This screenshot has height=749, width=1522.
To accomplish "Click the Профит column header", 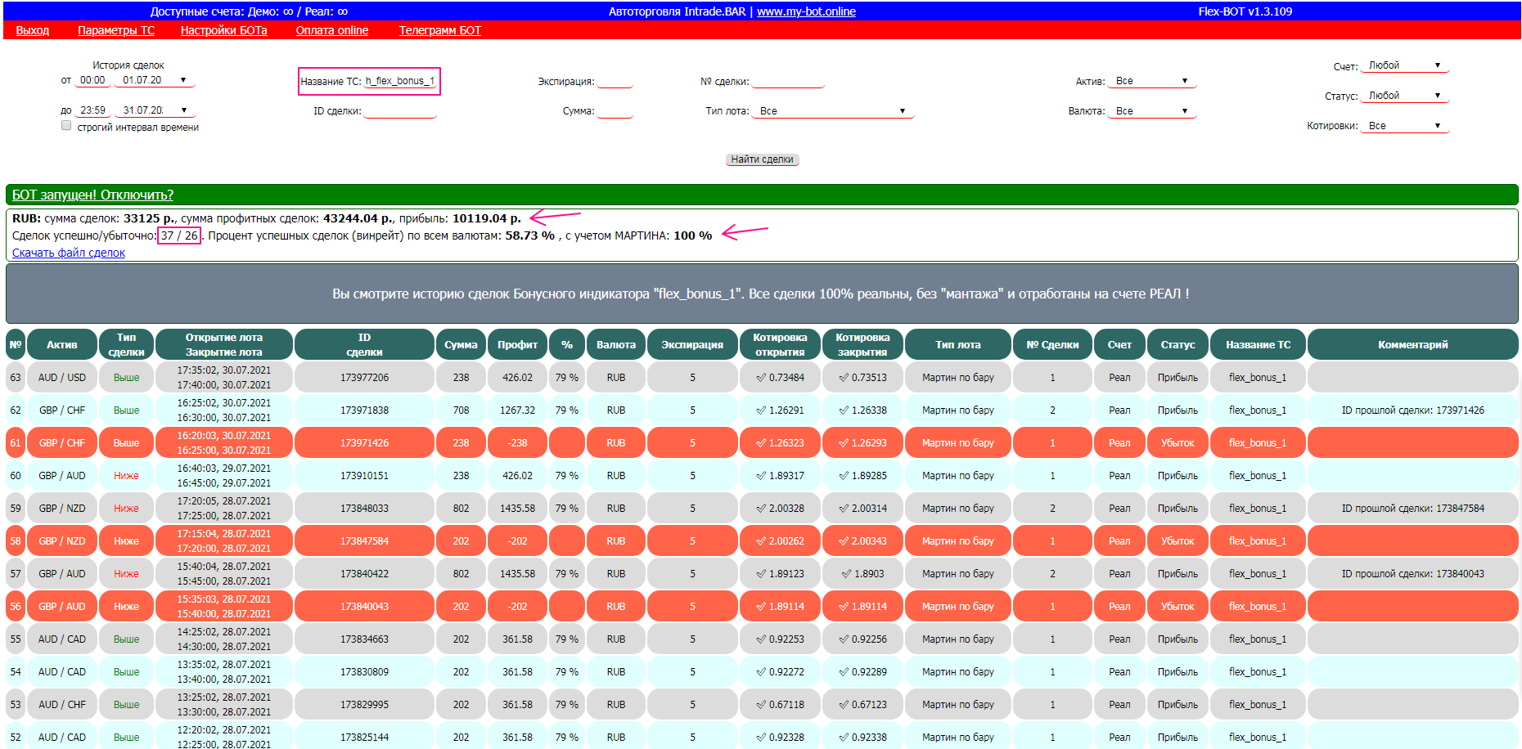I will 517,344.
